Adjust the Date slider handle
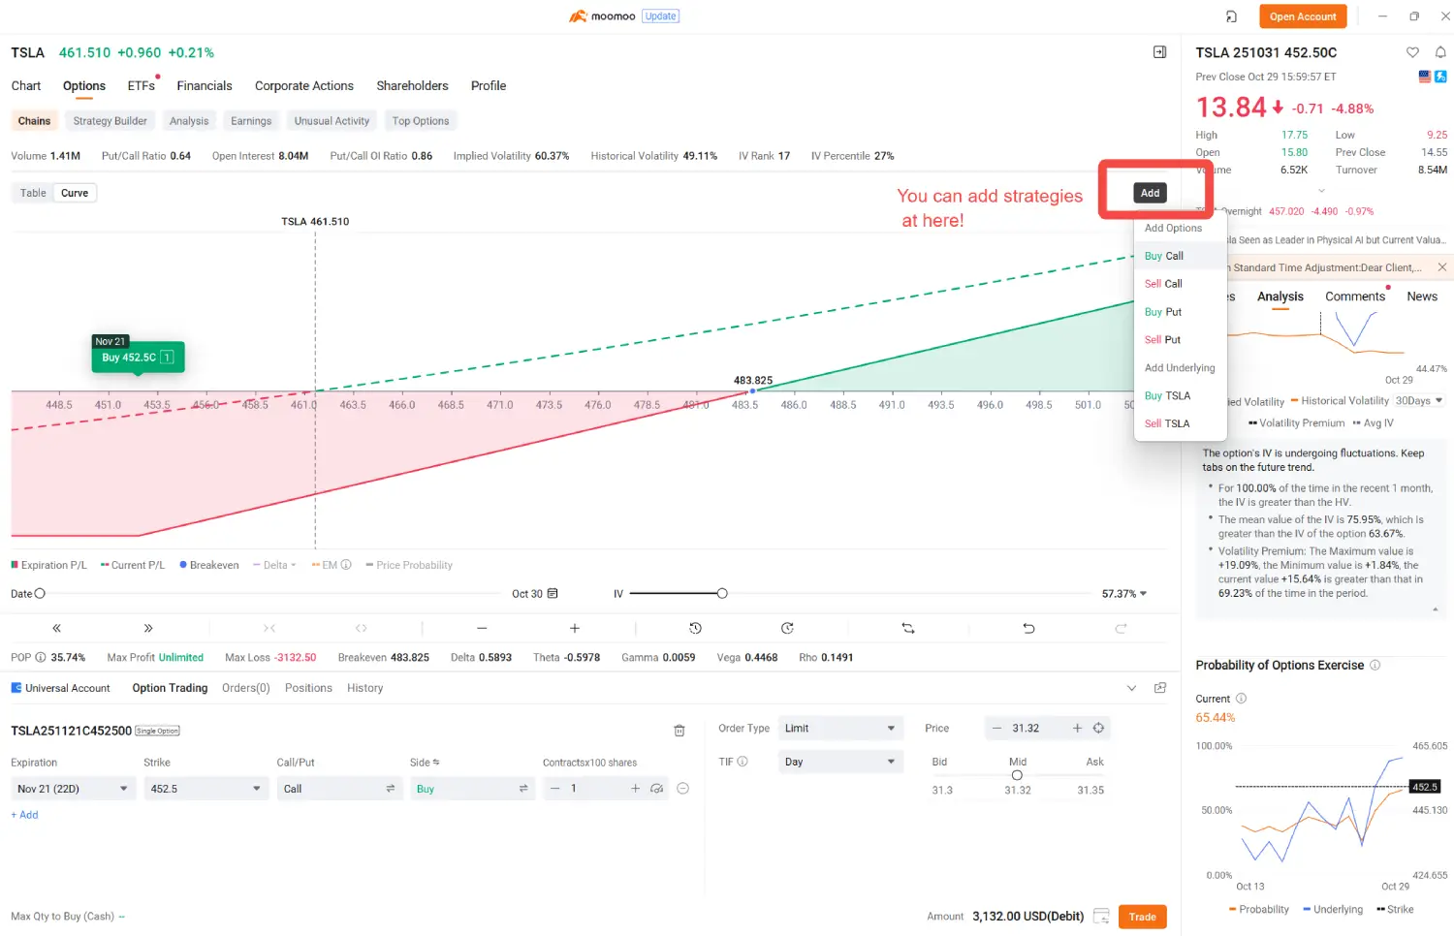Viewport: 1454px width, 936px height. tap(40, 594)
